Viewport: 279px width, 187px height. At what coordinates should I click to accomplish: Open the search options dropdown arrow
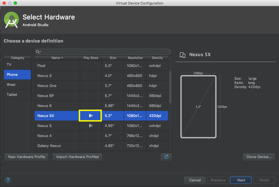[x=40, y=52]
